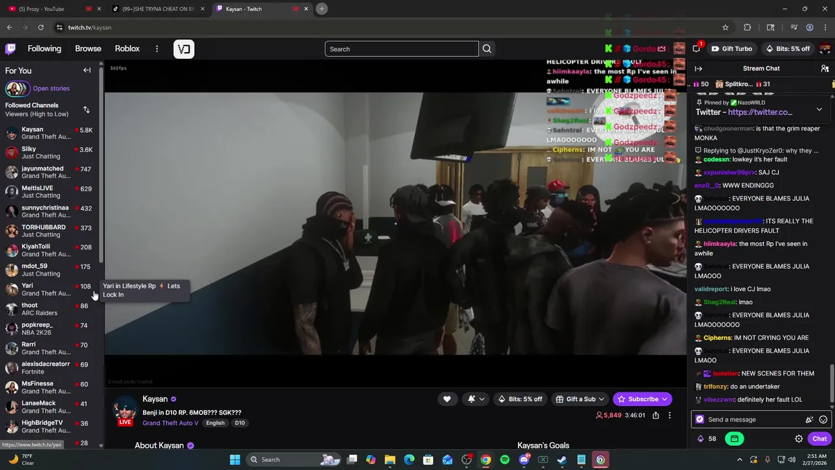Click the Windows taskbar Search box
This screenshot has width=835, height=470.
click(x=293, y=460)
